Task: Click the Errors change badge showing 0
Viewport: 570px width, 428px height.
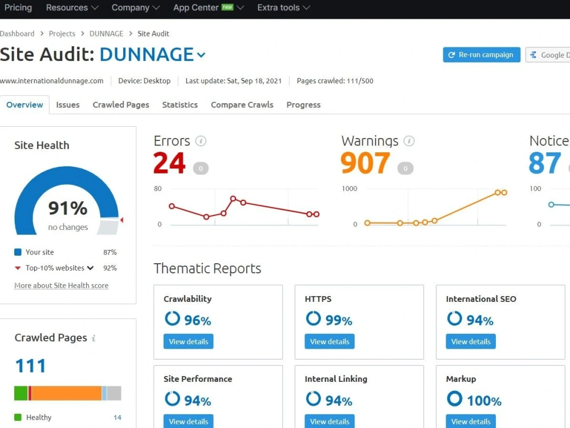Action: click(x=201, y=168)
